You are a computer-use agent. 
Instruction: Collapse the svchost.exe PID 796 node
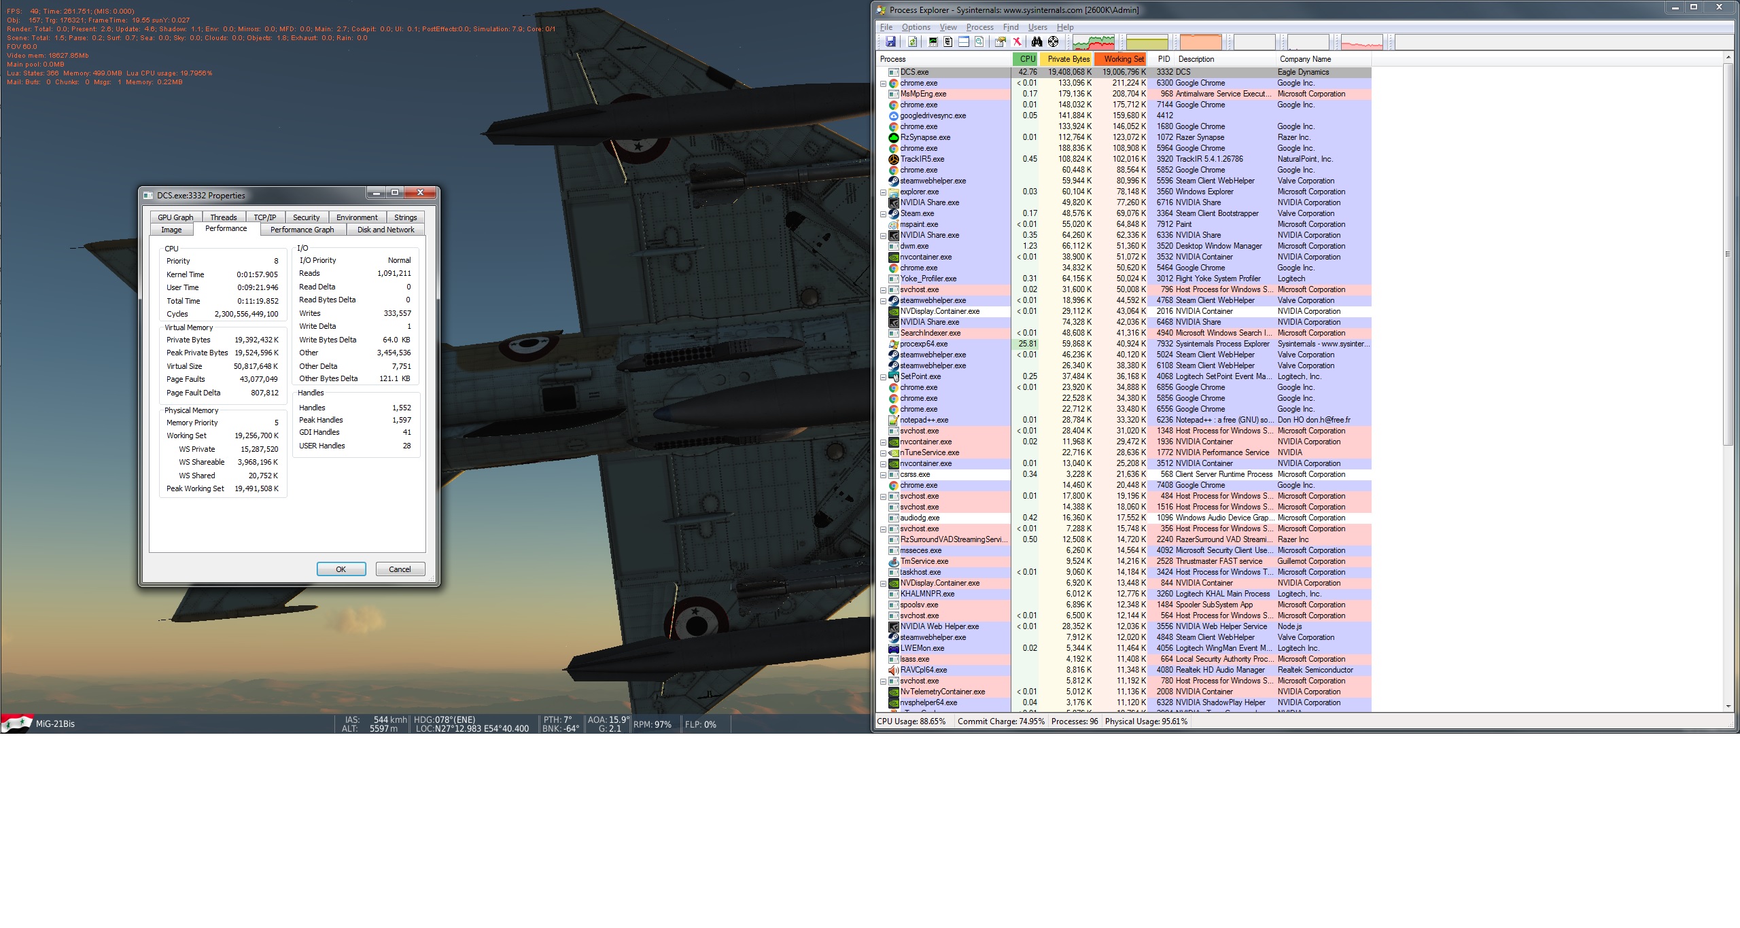[x=884, y=290]
